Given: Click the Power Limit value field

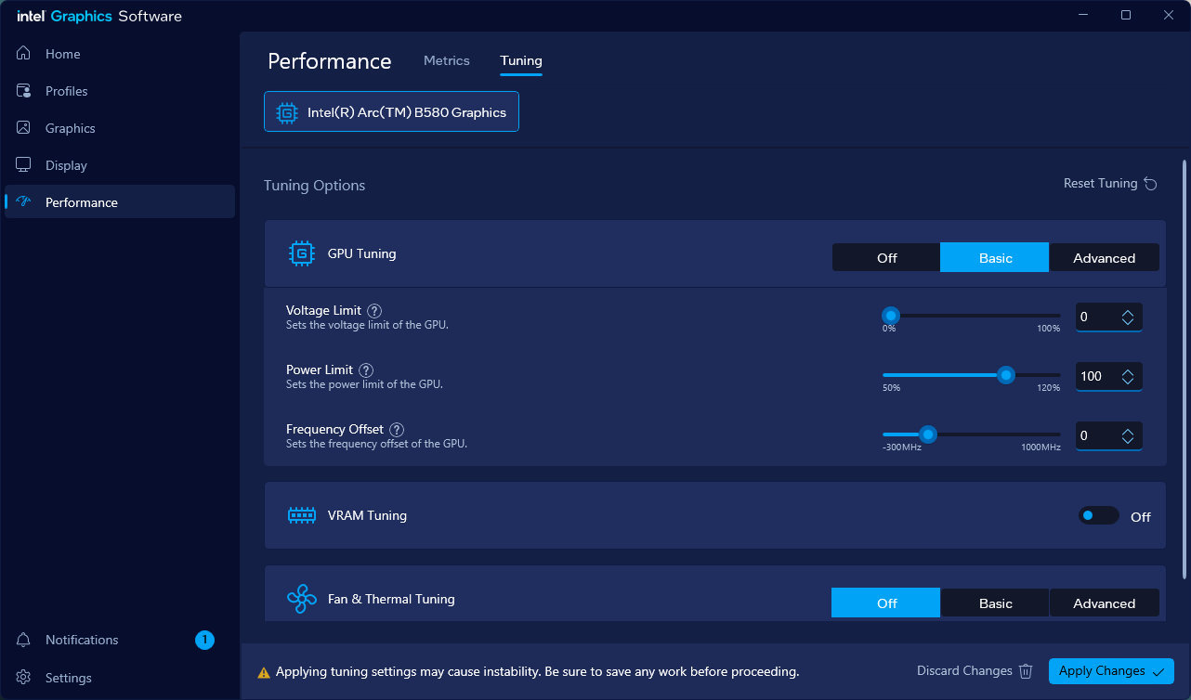Looking at the screenshot, I should pos(1109,377).
